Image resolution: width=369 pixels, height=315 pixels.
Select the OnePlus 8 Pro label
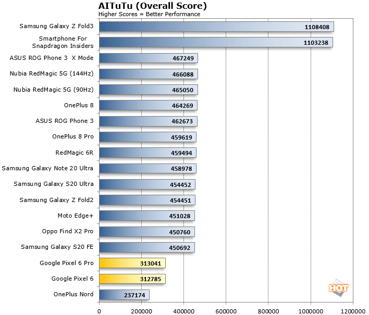click(73, 136)
